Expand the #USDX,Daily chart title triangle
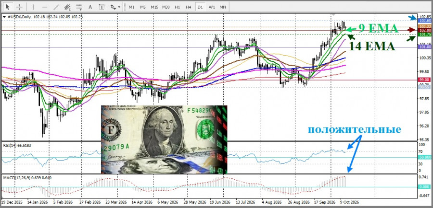The width and height of the screenshot is (433, 208). pyautogui.click(x=4, y=17)
